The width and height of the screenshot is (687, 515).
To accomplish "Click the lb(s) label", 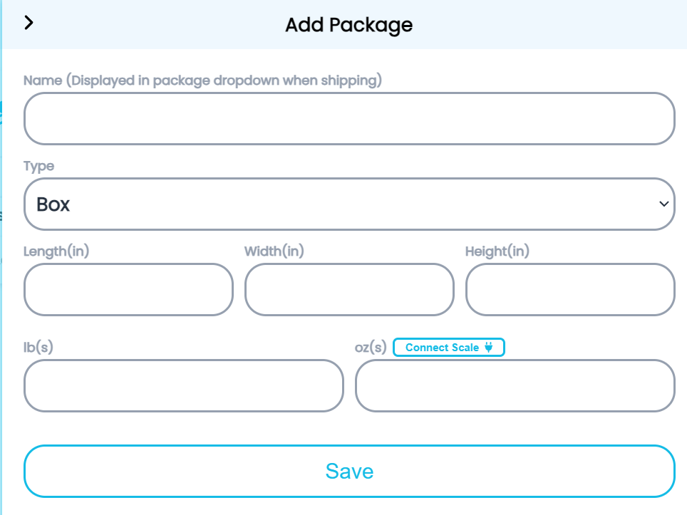I will [38, 348].
